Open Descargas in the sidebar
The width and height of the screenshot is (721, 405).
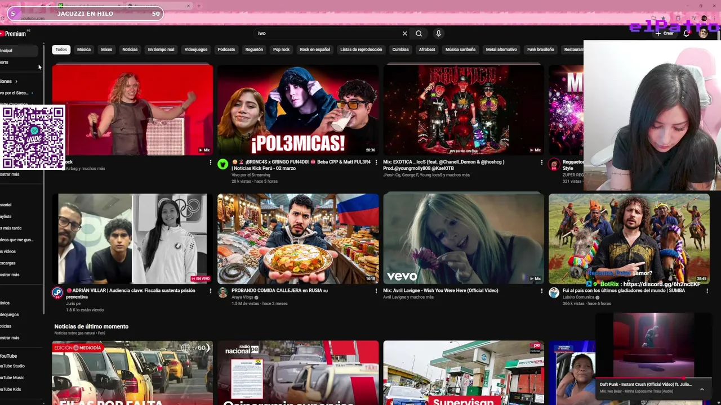19,263
